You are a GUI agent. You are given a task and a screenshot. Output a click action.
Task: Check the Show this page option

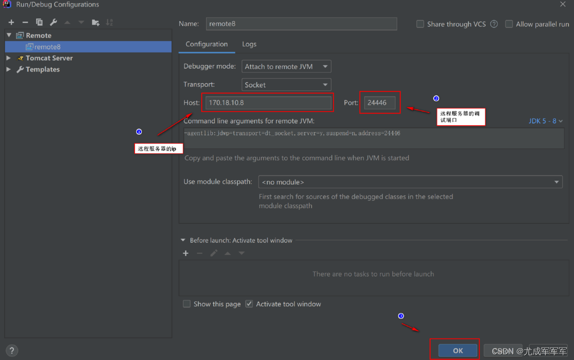coord(187,304)
